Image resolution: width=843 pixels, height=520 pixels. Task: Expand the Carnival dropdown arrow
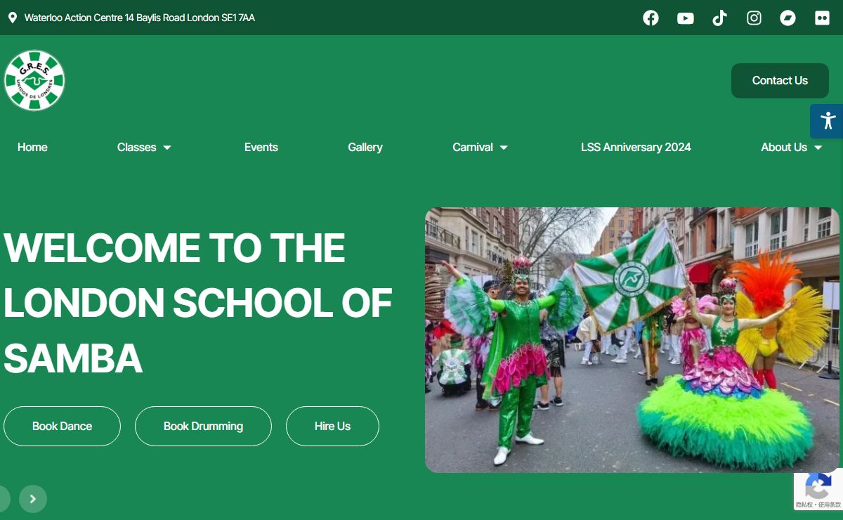(504, 148)
